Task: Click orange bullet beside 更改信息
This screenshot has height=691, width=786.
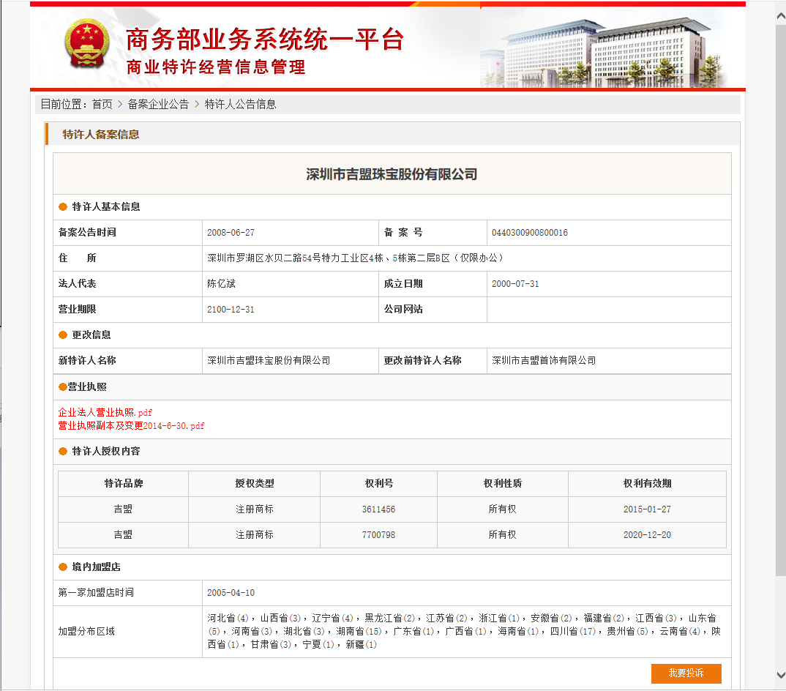Action: (63, 335)
